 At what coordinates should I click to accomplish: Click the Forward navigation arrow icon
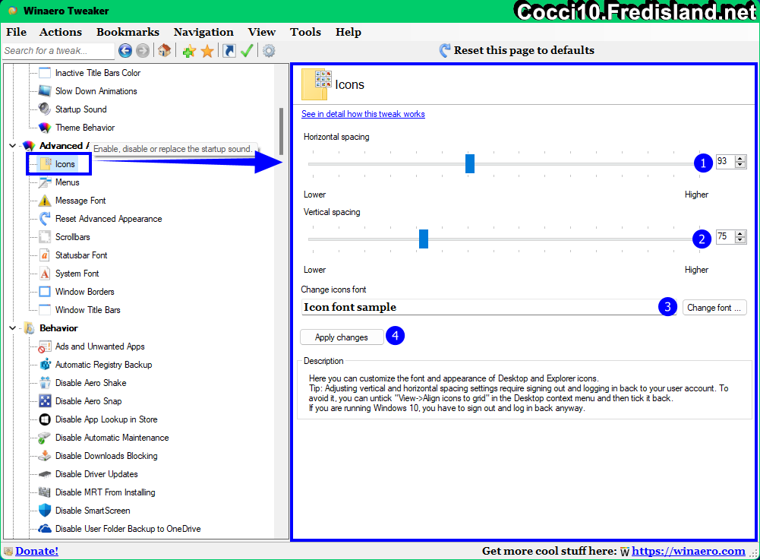tap(143, 50)
